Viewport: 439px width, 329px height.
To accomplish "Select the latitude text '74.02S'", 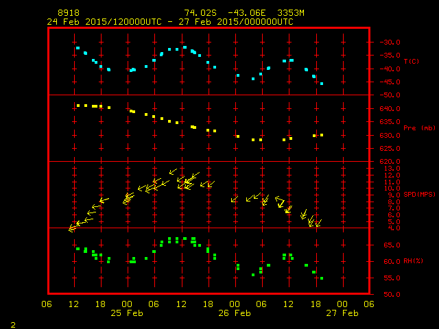I will coord(200,13).
